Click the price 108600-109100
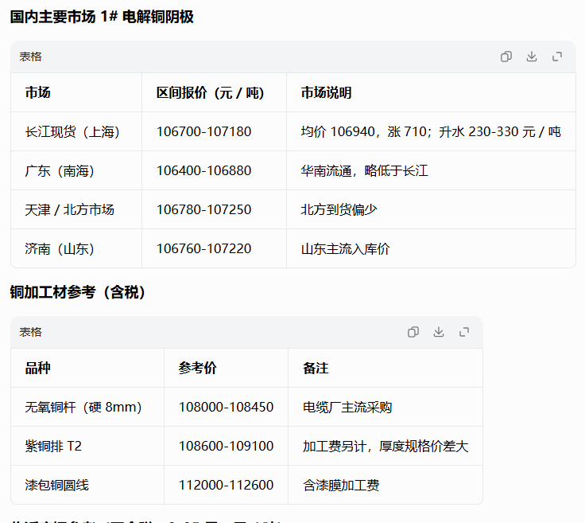This screenshot has height=523, width=585. coord(226,446)
